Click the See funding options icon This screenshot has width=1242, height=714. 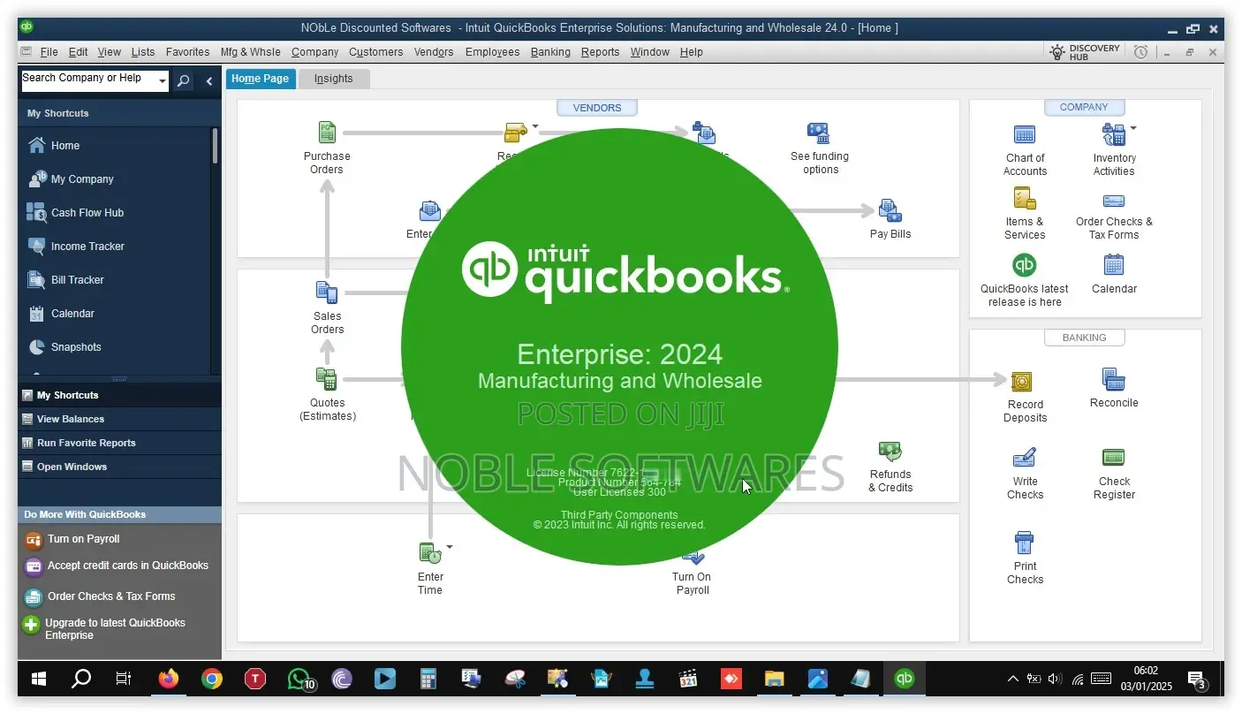pos(818,133)
